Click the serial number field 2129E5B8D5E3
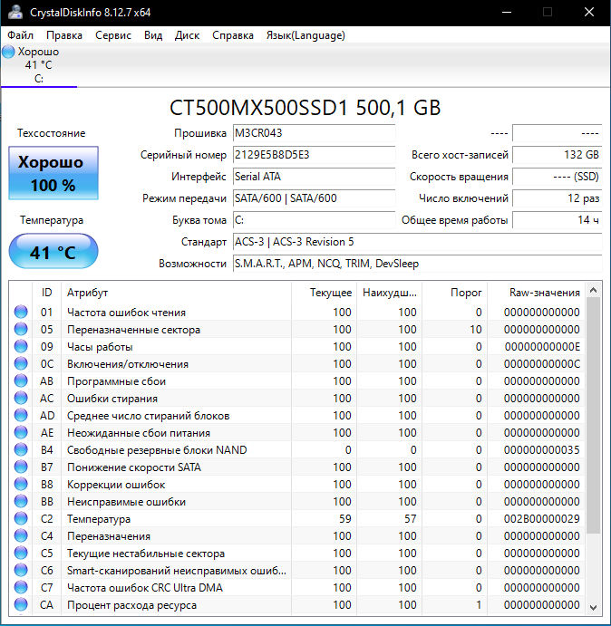This screenshot has width=611, height=626. pyautogui.click(x=314, y=155)
